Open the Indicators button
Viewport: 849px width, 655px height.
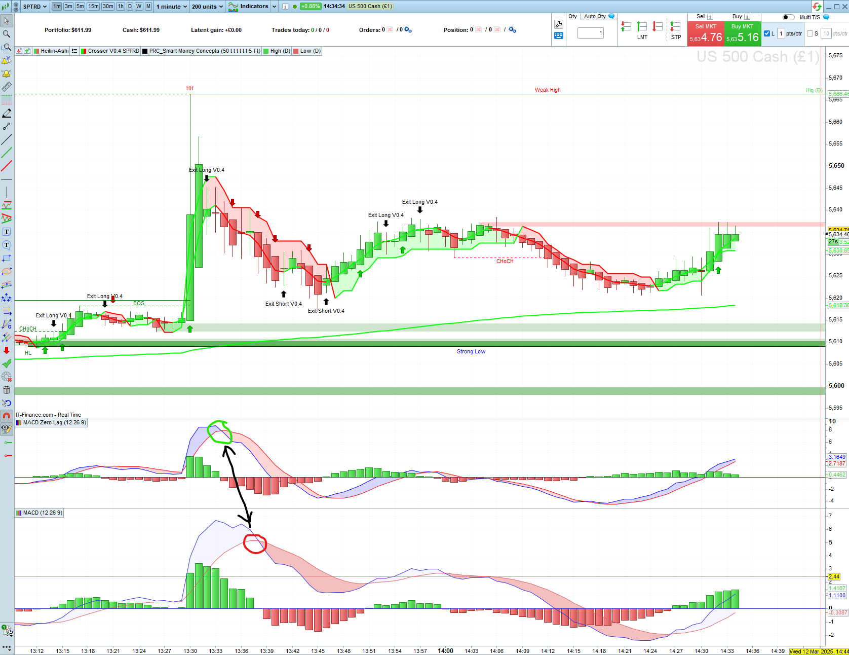[249, 7]
